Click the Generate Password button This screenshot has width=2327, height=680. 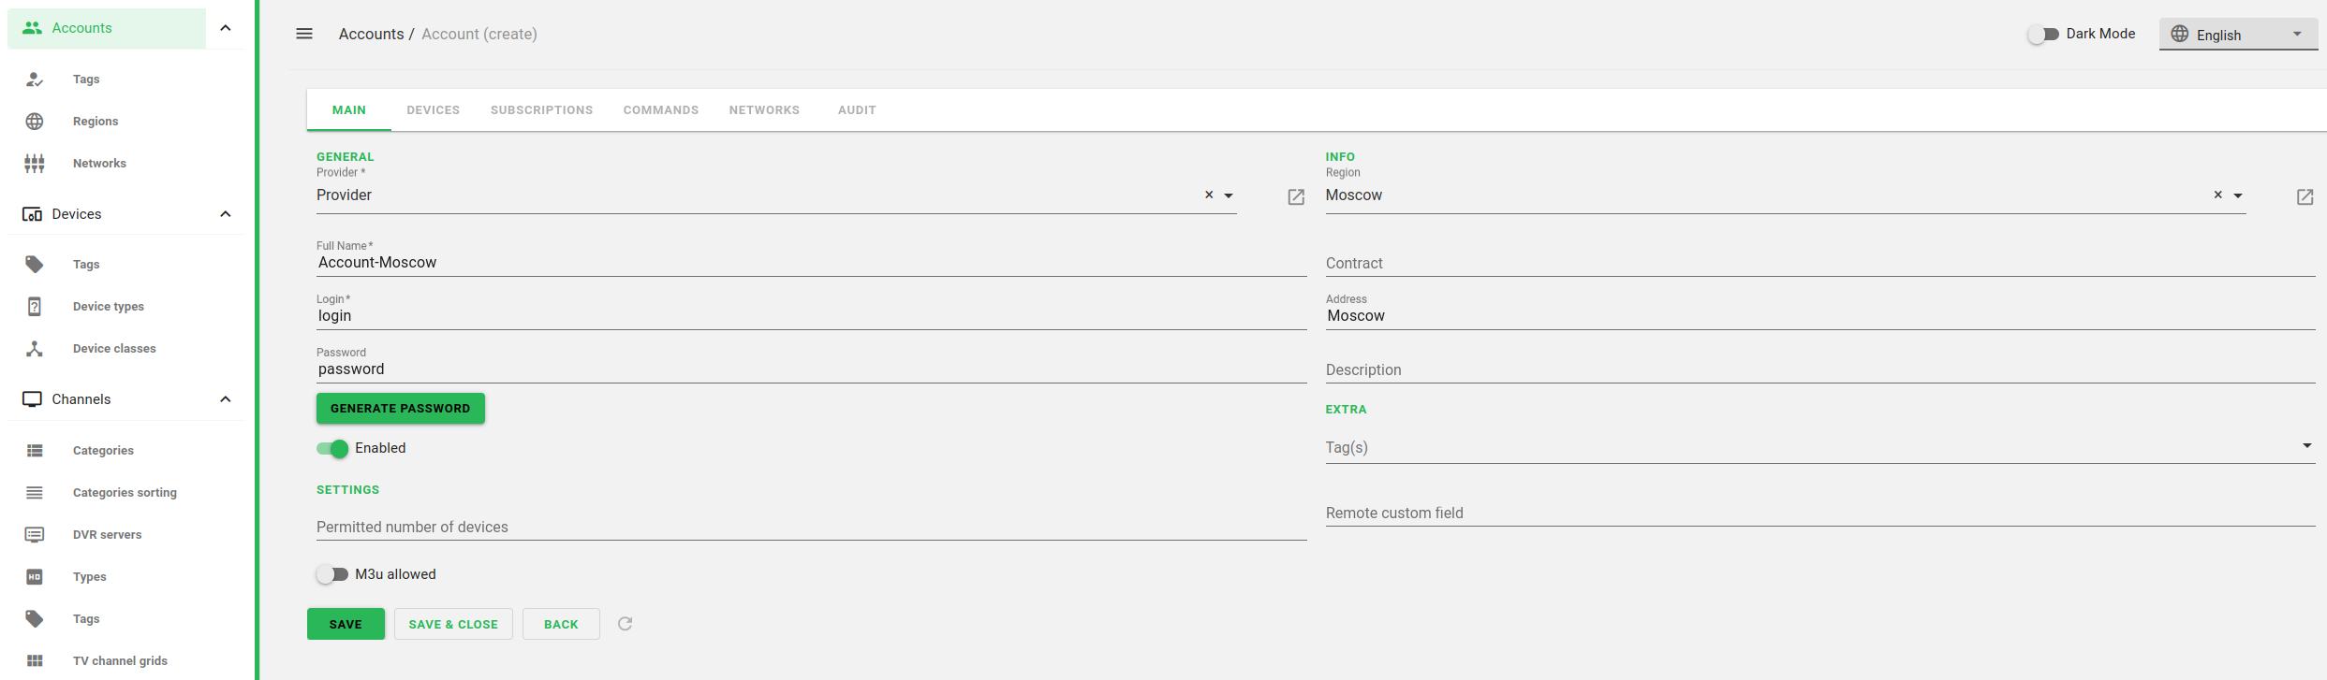[x=401, y=409]
